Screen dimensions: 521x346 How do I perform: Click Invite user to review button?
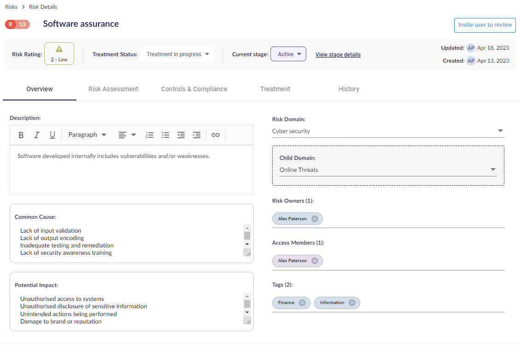pos(485,25)
